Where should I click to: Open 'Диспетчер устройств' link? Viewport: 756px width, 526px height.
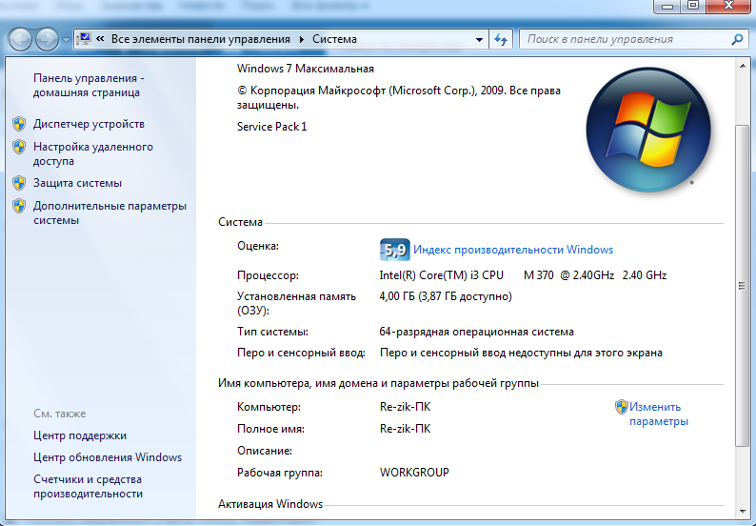(x=89, y=124)
